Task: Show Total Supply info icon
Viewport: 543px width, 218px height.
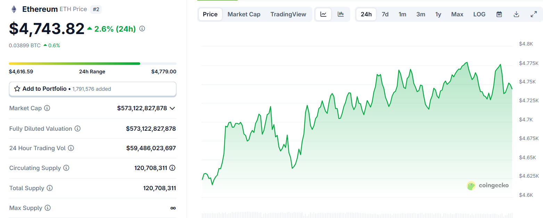Action: point(50,188)
